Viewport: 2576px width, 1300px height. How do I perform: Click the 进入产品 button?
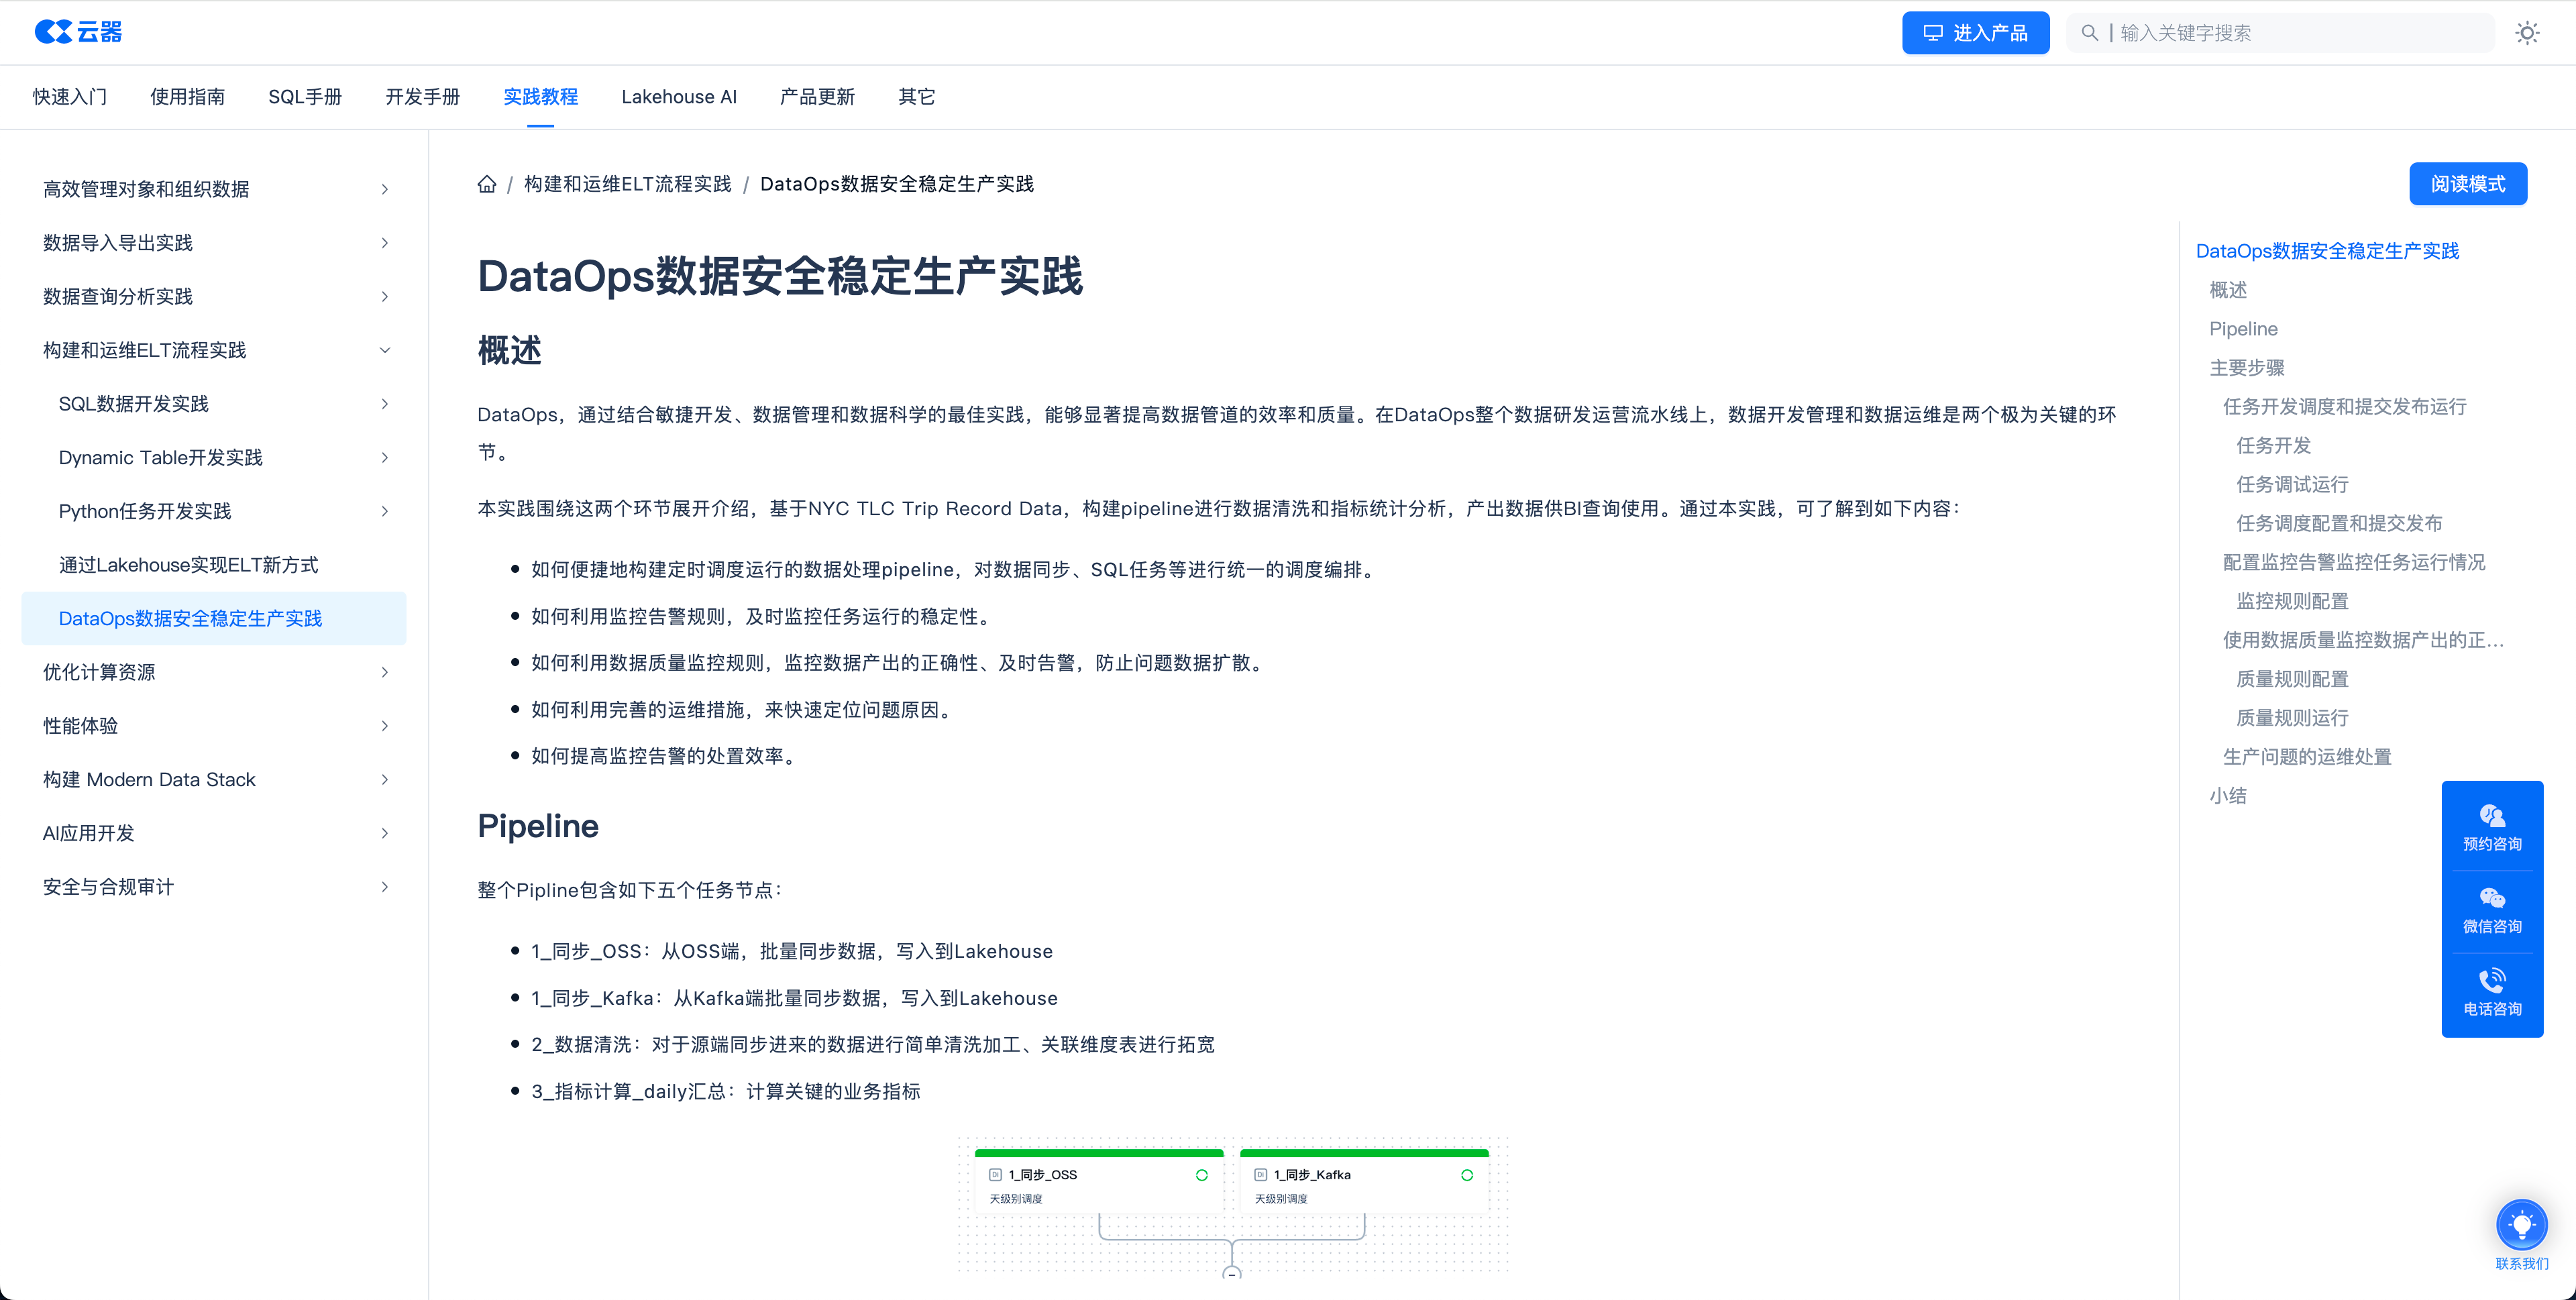(1975, 32)
